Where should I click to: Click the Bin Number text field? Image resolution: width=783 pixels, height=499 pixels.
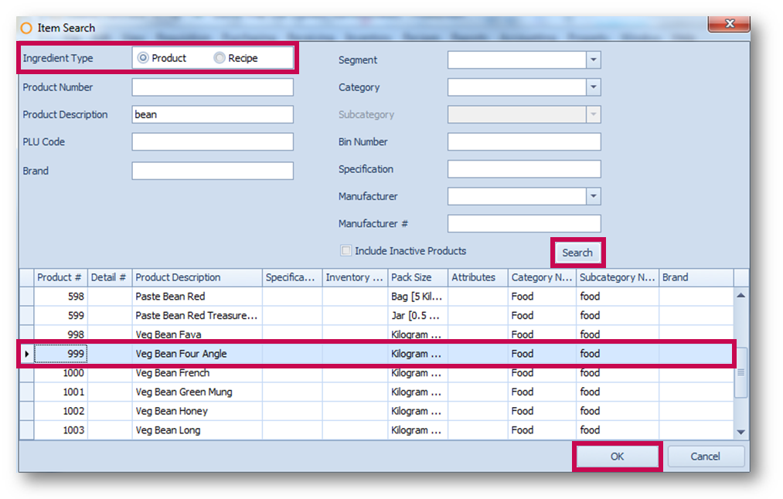pyautogui.click(x=523, y=142)
